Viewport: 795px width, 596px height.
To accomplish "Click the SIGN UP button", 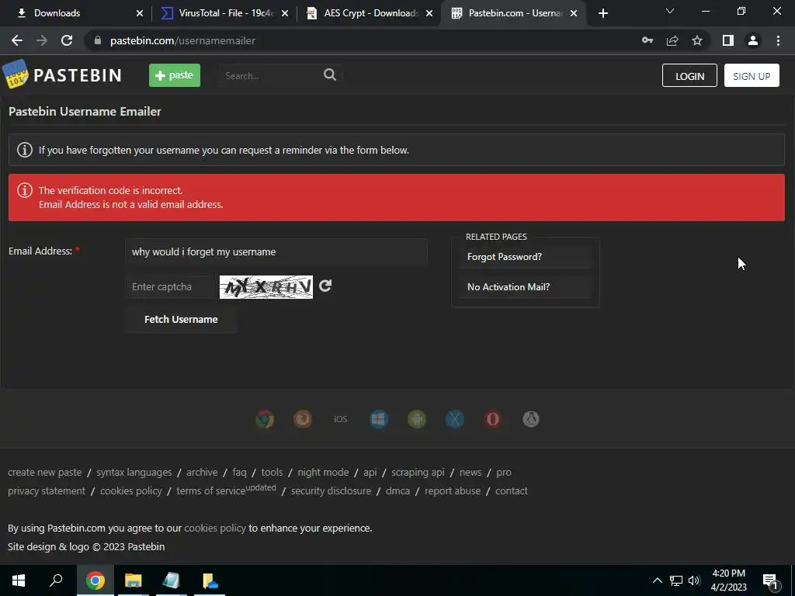I will [x=752, y=75].
